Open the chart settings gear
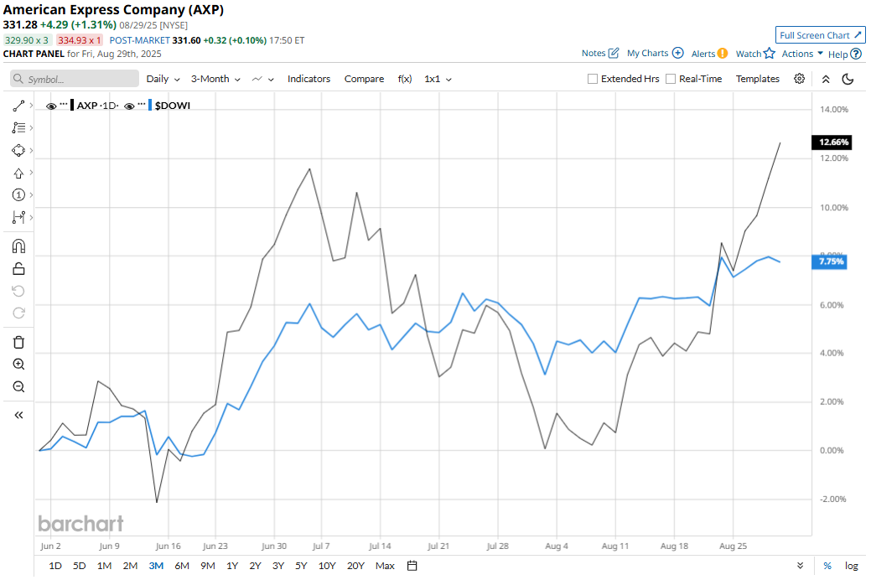Screen dimensions: 871x580 pos(799,78)
